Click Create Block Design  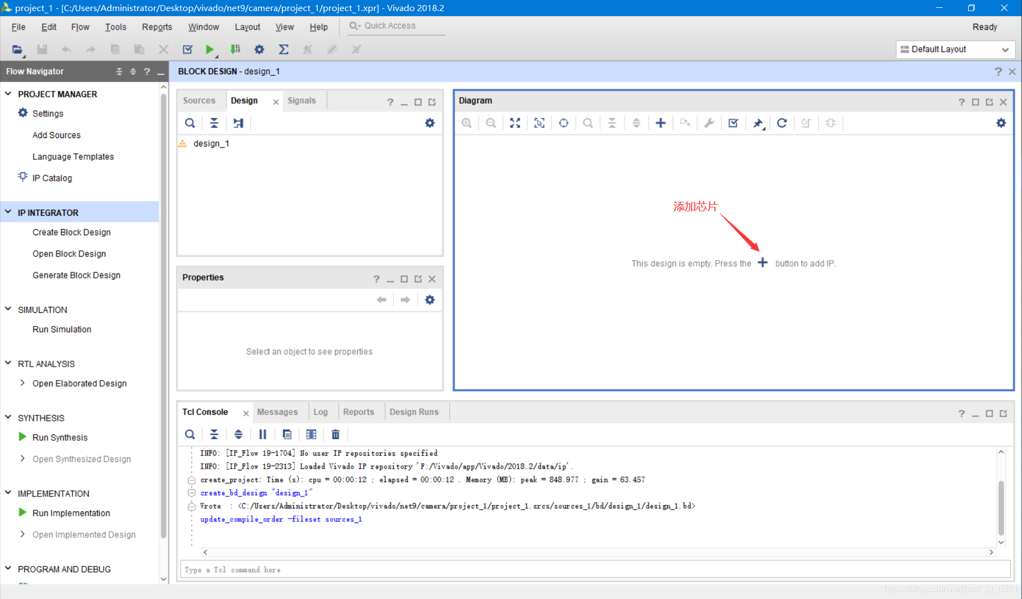pyautogui.click(x=72, y=232)
